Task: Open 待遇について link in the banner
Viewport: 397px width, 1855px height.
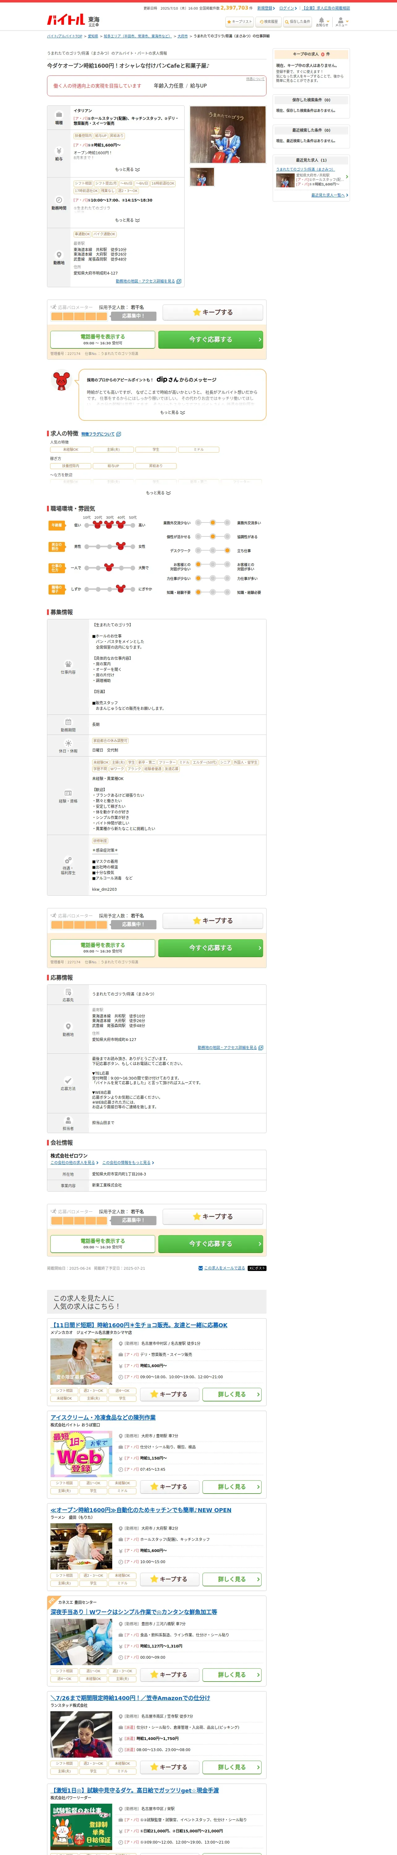Action: point(255,79)
